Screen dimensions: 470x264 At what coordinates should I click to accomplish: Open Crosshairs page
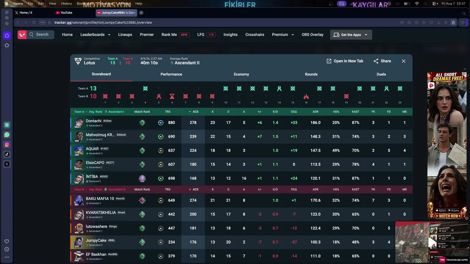(255, 34)
